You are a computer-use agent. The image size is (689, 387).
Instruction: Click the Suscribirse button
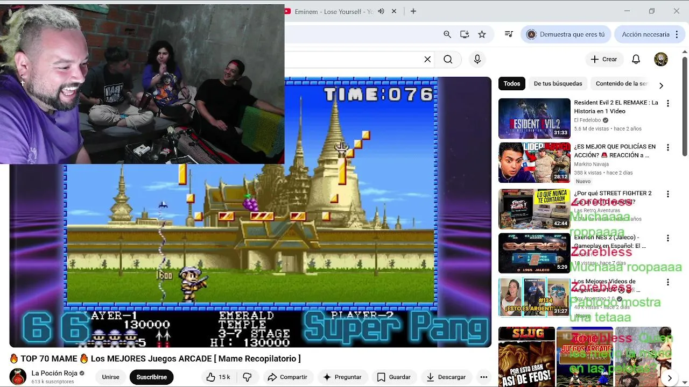pyautogui.click(x=151, y=377)
